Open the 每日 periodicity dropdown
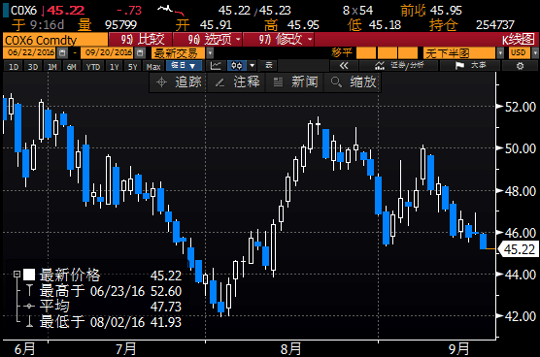 pos(185,65)
